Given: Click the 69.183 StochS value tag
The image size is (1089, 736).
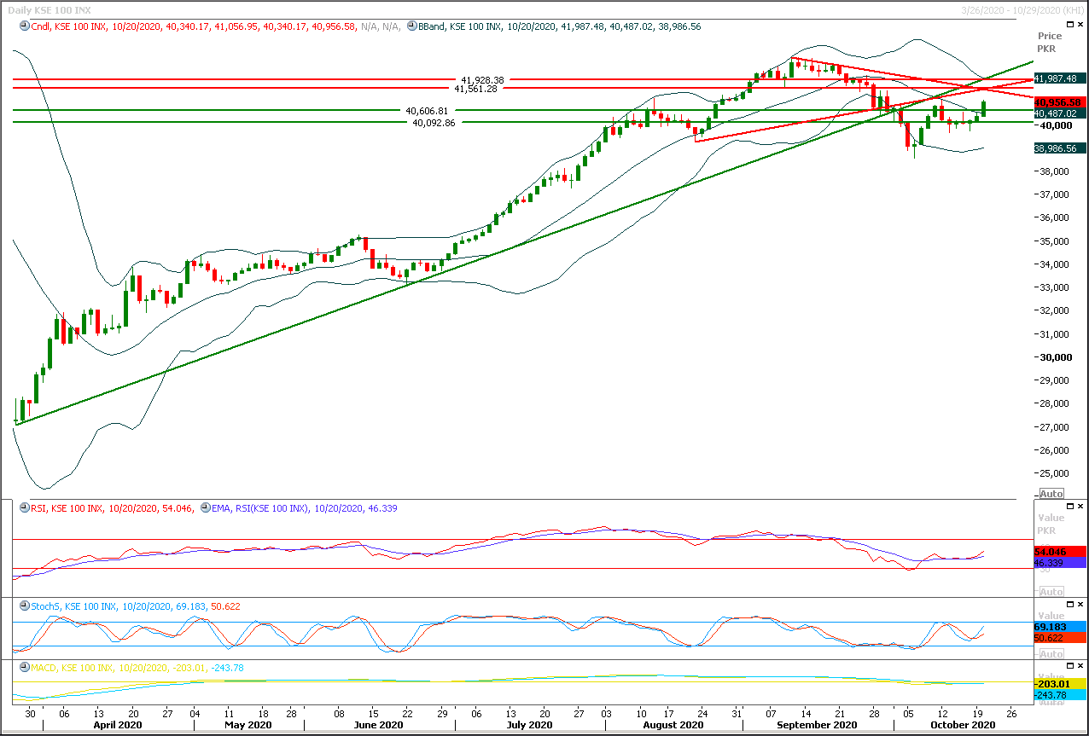Looking at the screenshot, I should (1059, 626).
